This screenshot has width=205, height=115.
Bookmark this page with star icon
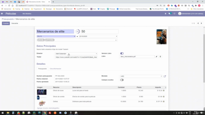(164, 5)
